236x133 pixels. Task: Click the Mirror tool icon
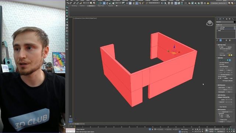(162, 3)
